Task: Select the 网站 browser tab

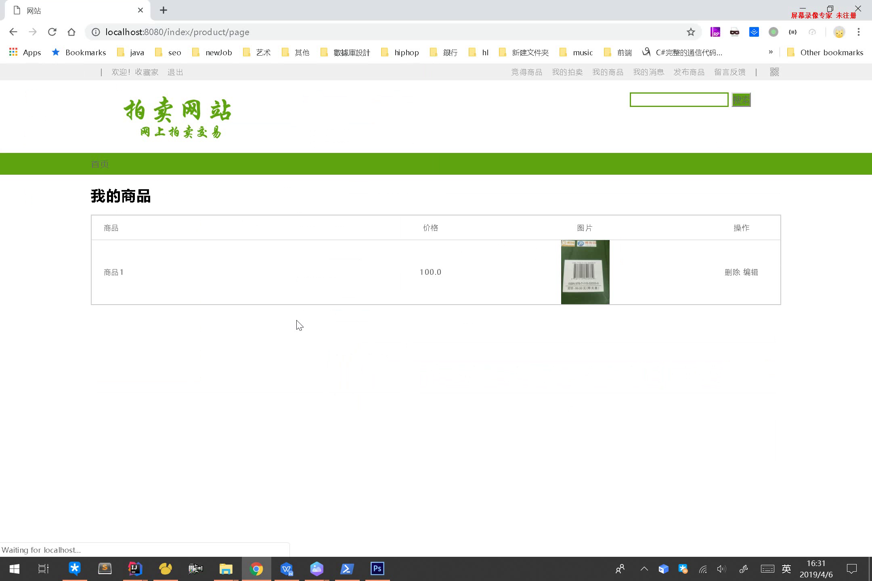Action: [77, 10]
